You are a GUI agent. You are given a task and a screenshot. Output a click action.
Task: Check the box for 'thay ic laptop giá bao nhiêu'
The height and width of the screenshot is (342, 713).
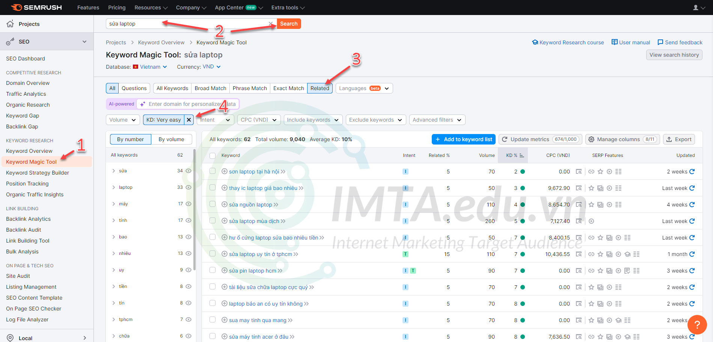[213, 188]
